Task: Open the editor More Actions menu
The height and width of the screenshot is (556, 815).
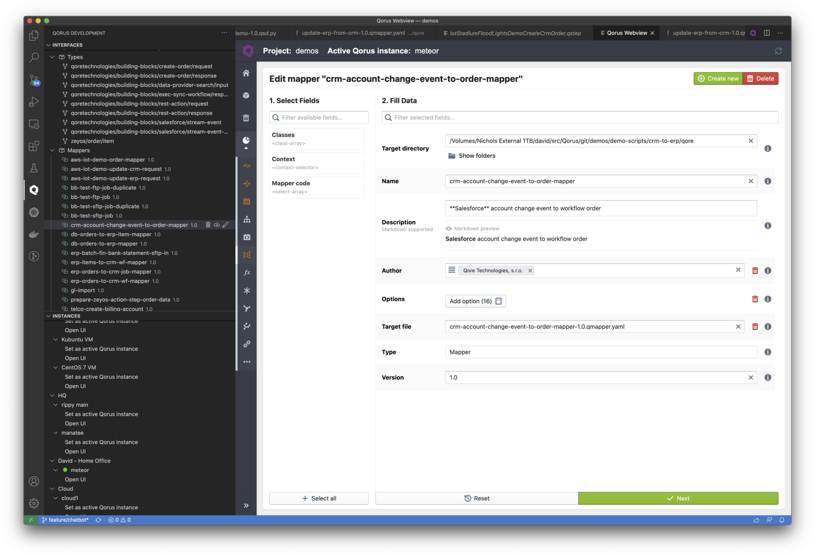Action: (x=780, y=33)
